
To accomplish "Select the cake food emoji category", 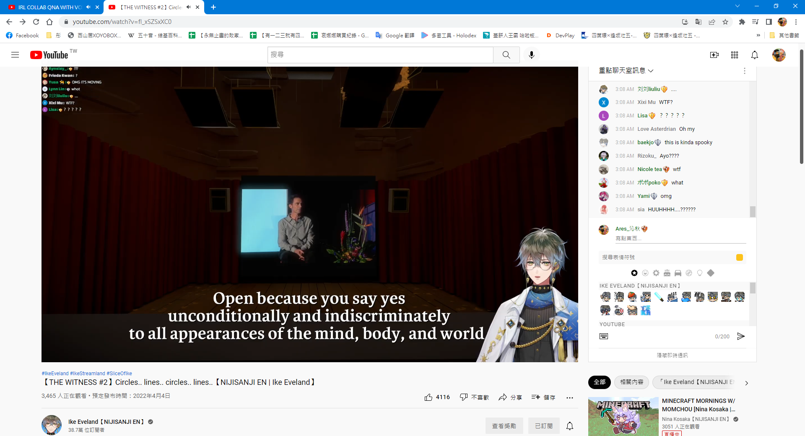I will coord(667,273).
